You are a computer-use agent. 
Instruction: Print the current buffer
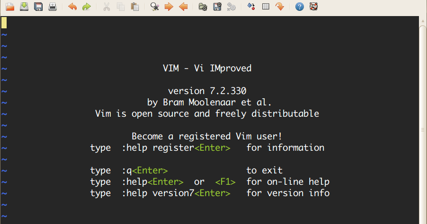pos(53,7)
